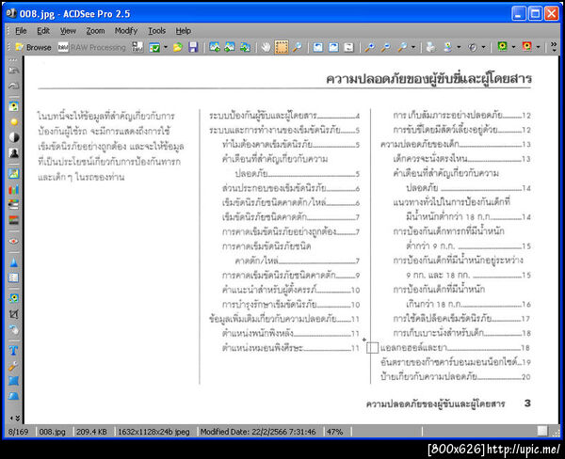This screenshot has height=459, width=565.
Task: Click the Zoom Out magnifier with minus
Action: tap(385, 47)
